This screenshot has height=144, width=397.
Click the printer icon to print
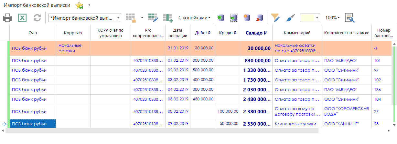[x=7, y=18]
